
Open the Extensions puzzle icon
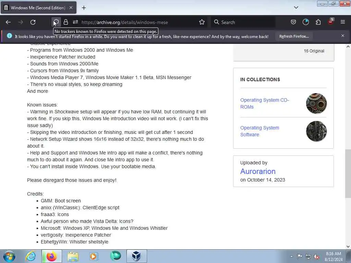(x=318, y=22)
